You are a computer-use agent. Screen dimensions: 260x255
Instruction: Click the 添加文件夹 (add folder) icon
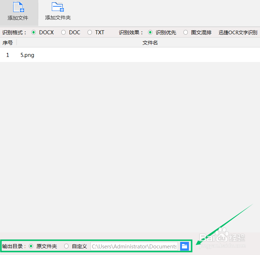tap(58, 7)
